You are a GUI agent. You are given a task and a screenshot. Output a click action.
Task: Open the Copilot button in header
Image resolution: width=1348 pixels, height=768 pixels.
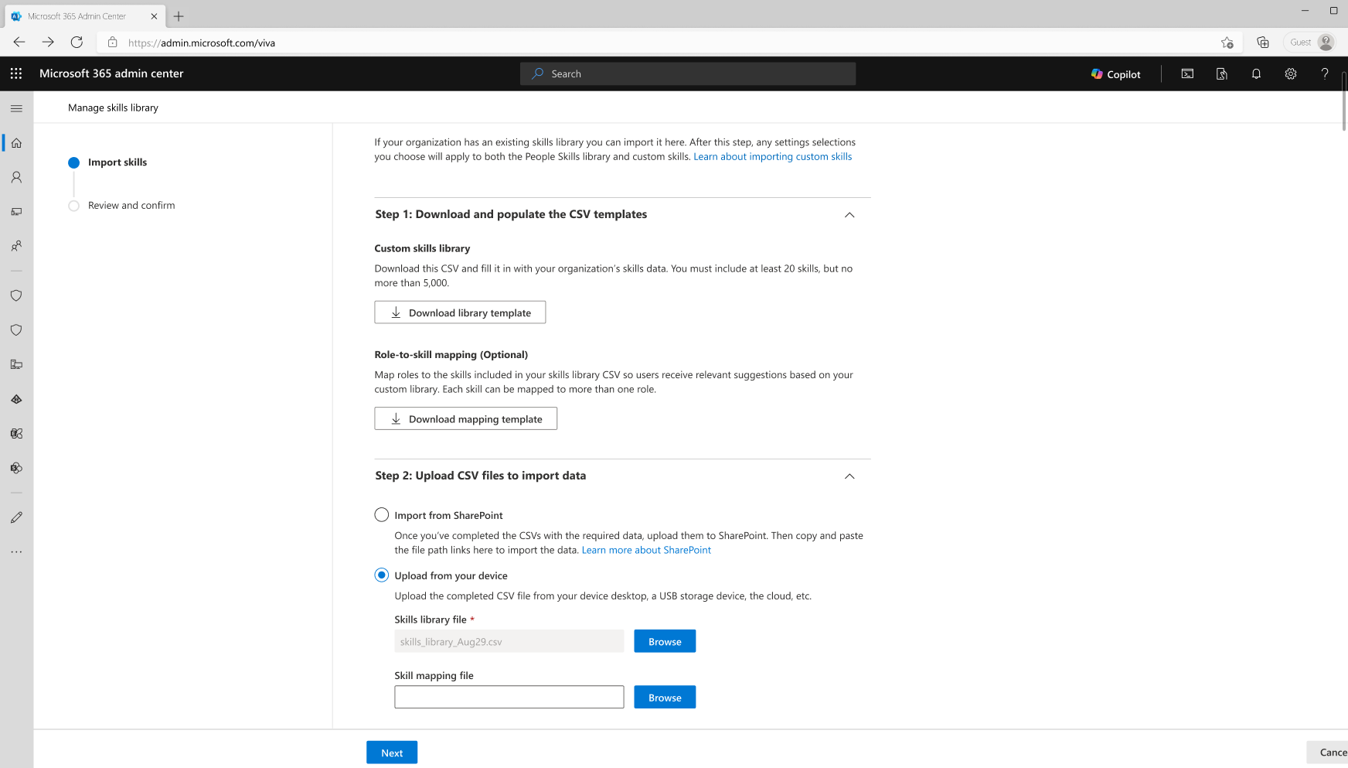[1115, 74]
